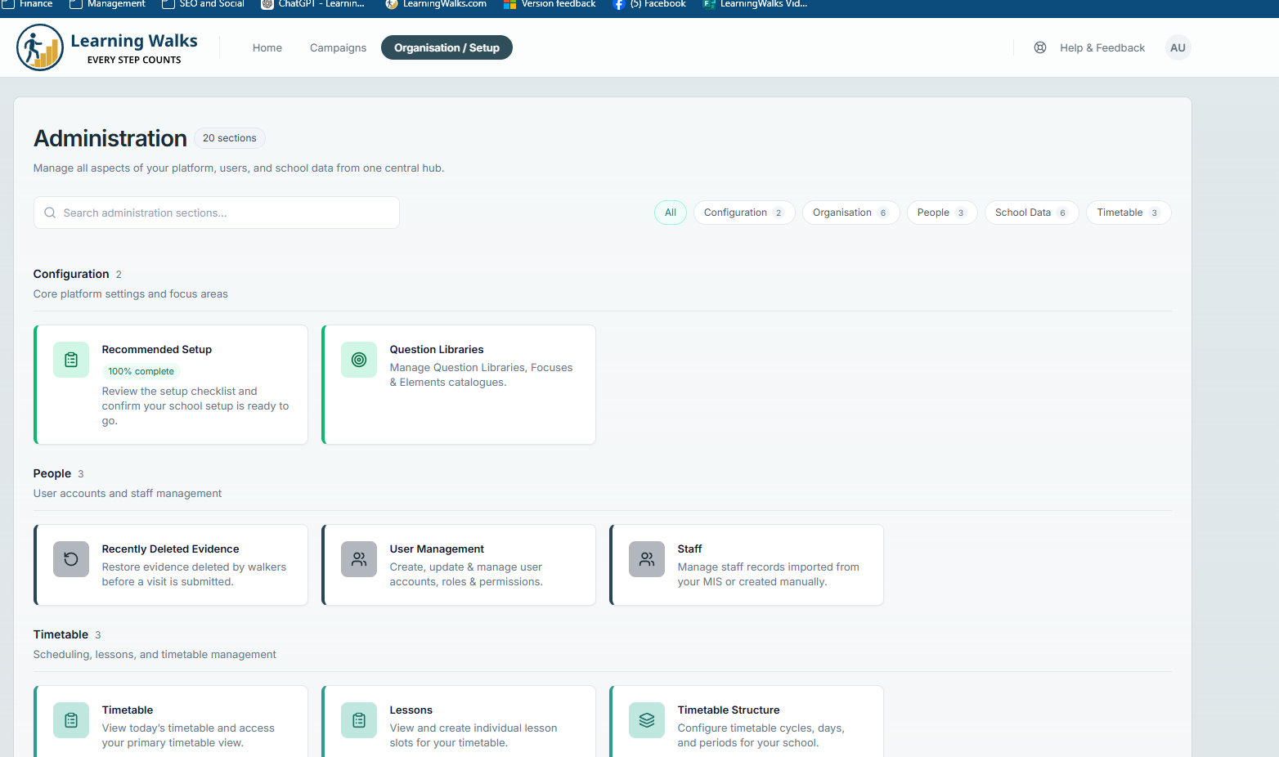Open the SEO and Social bookmark folder

(204, 4)
